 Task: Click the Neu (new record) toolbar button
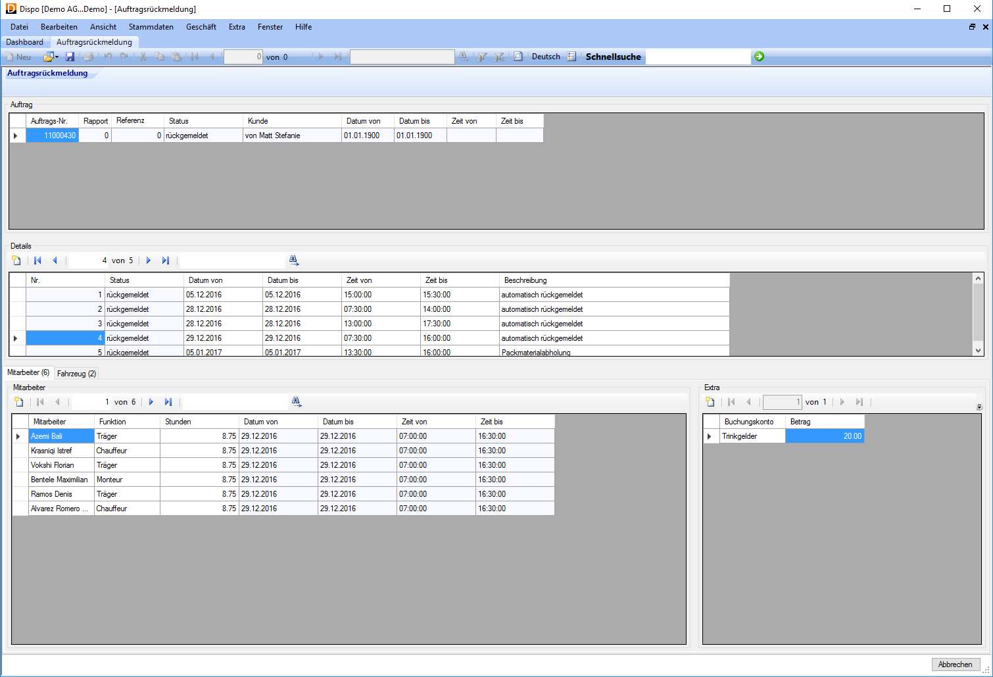[x=18, y=57]
